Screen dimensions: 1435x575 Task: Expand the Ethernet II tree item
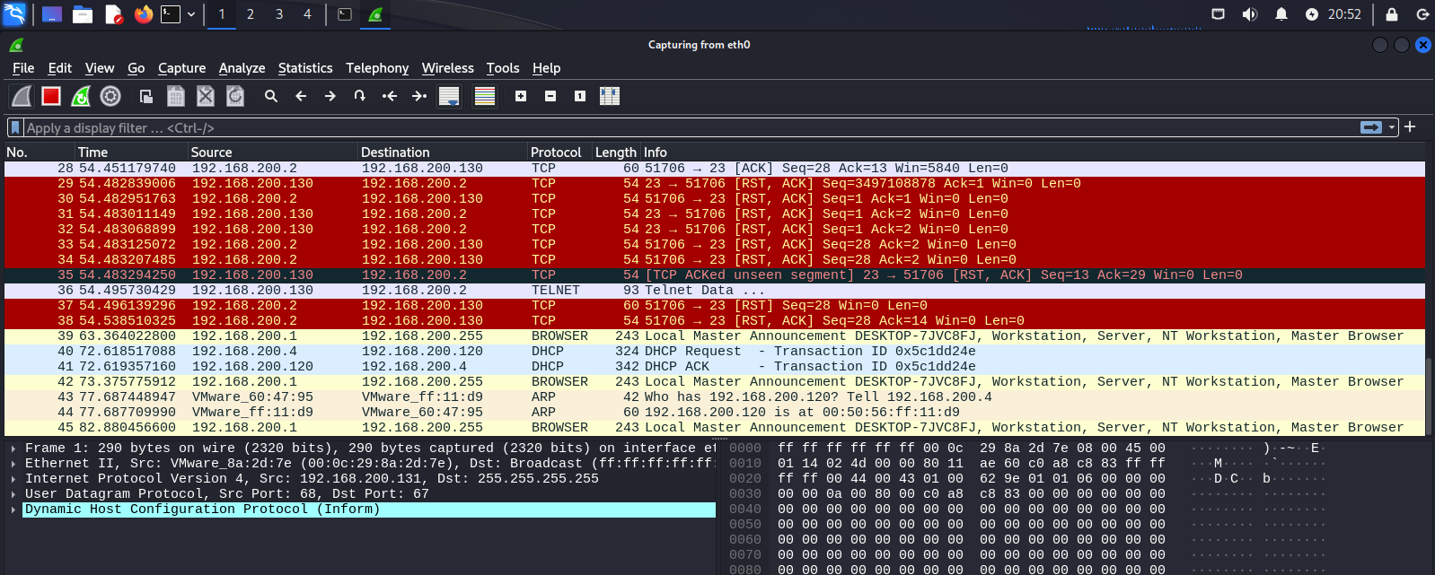13,464
